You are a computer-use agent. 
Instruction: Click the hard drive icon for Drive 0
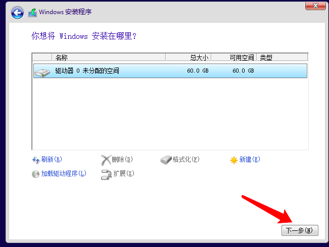coord(42,73)
